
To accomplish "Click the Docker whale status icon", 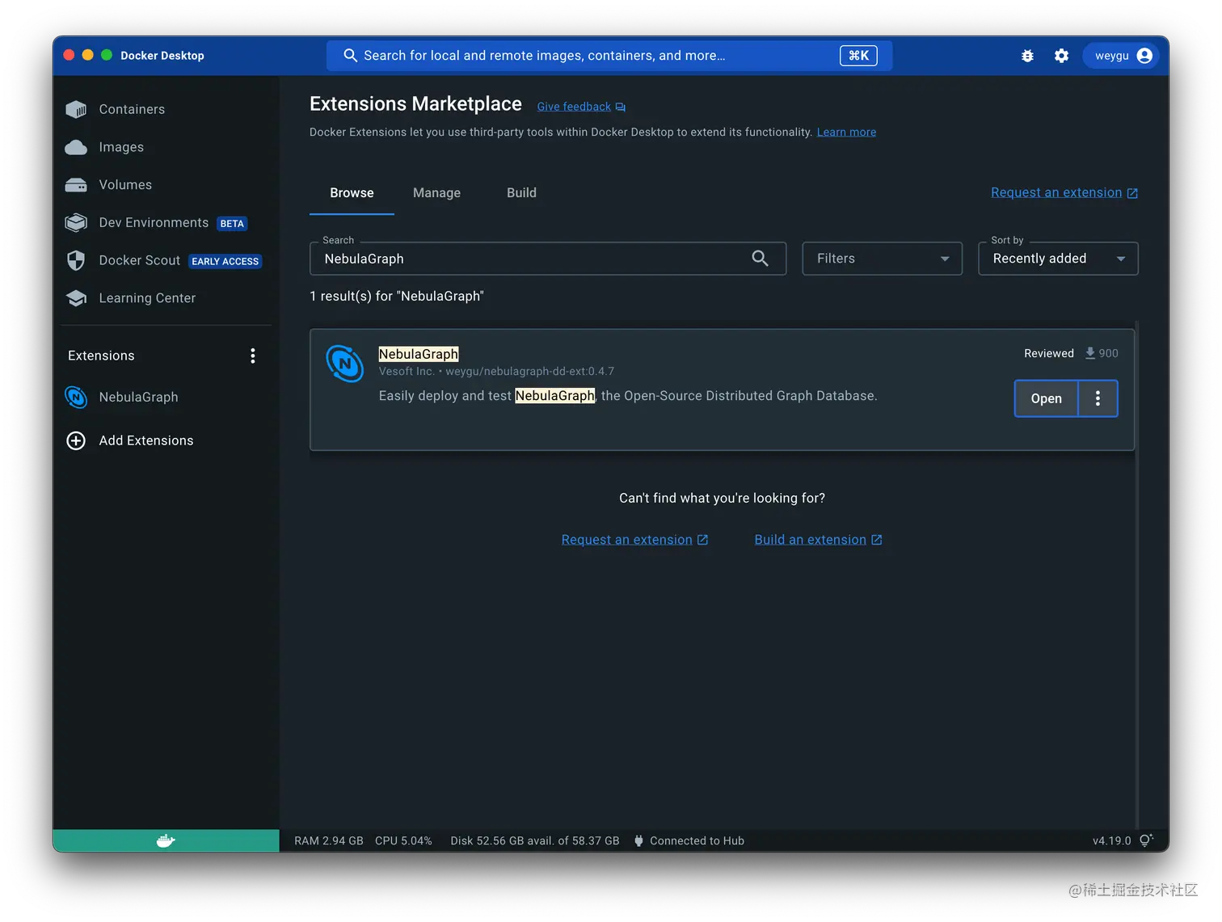I will point(166,841).
